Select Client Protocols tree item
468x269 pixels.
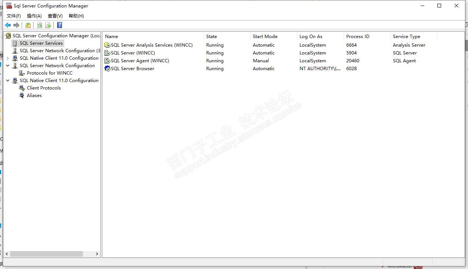[x=44, y=88]
